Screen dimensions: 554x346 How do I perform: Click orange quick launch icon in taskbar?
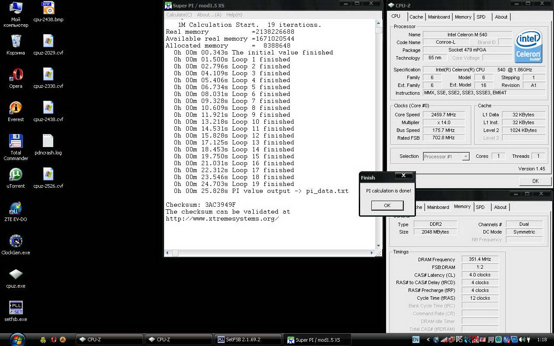click(x=63, y=340)
